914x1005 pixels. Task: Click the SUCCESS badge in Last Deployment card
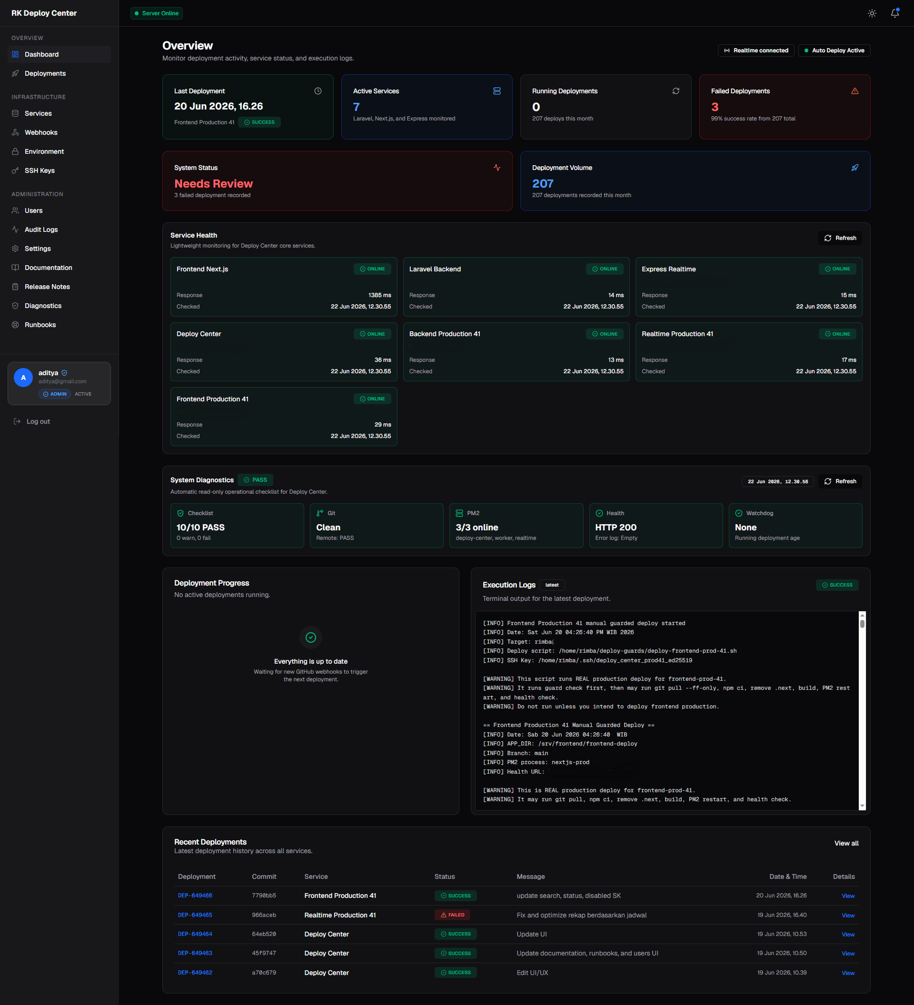pos(259,122)
